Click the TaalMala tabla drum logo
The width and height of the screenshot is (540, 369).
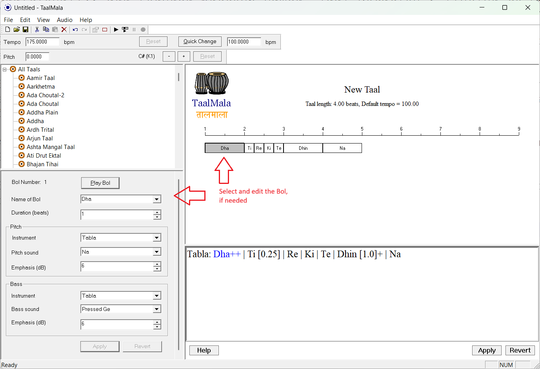pyautogui.click(x=212, y=83)
